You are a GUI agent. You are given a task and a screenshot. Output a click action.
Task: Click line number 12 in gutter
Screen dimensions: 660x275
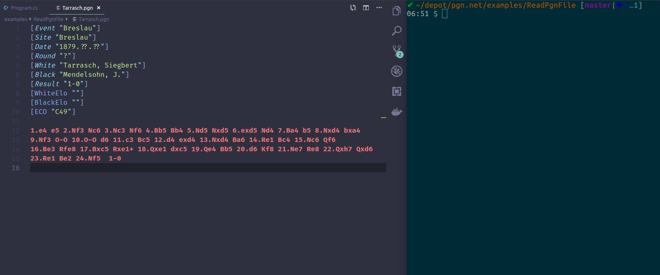coord(15,131)
